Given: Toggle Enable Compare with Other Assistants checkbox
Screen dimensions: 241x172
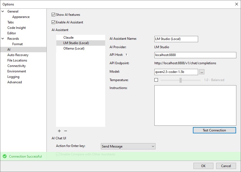Looking at the screenshot, I should tap(58, 154).
